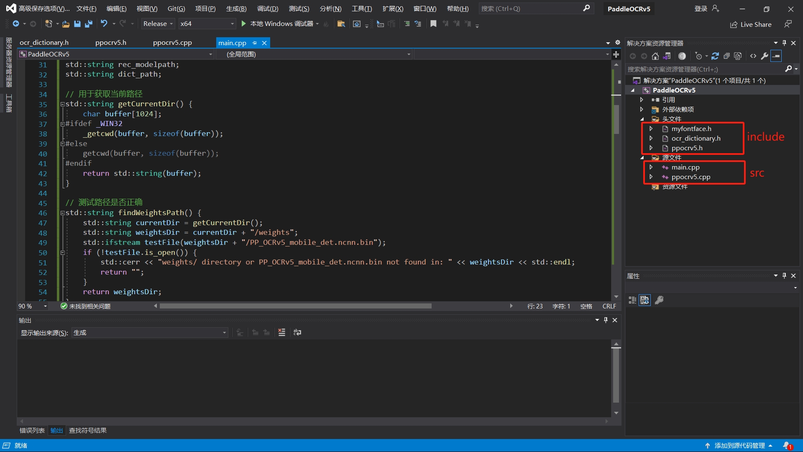Toggle preview selected items button

776,56
